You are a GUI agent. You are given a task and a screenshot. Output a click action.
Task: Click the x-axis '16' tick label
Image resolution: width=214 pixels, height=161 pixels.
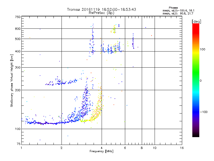pos(182,148)
